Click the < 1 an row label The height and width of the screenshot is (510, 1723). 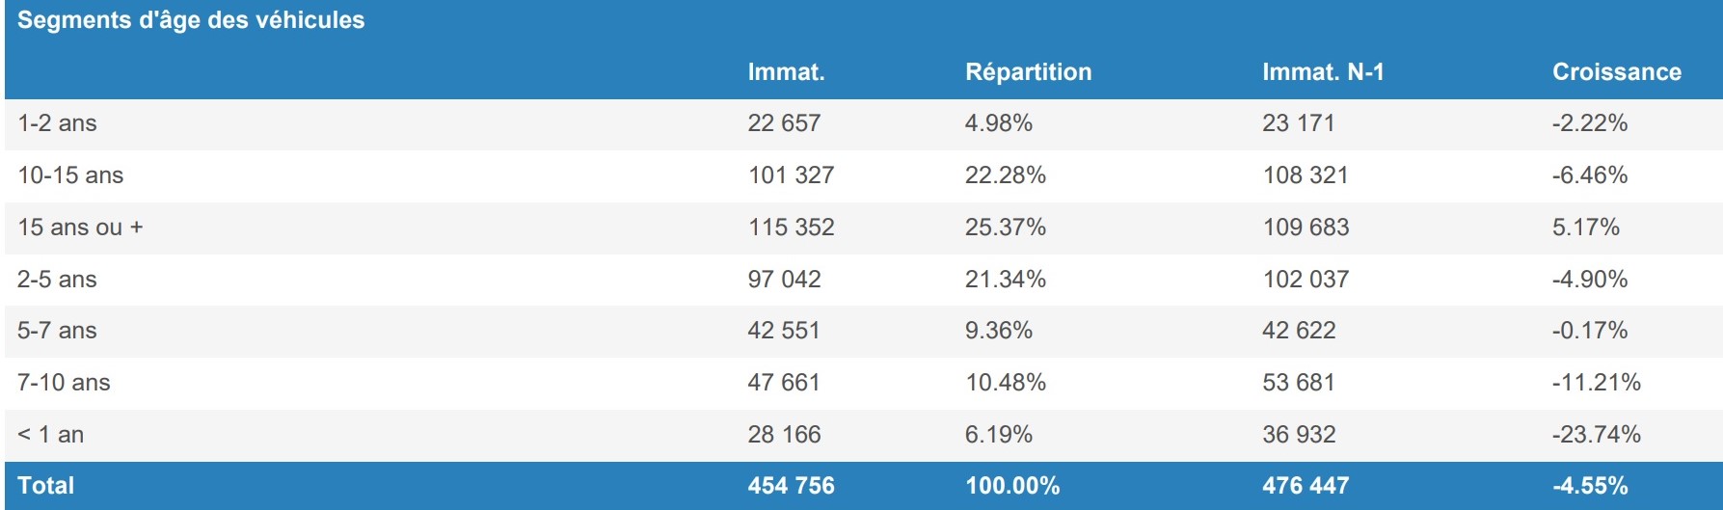[50, 435]
